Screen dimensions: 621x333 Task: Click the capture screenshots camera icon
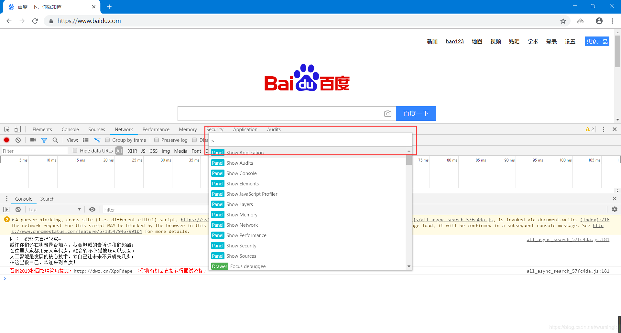33,140
